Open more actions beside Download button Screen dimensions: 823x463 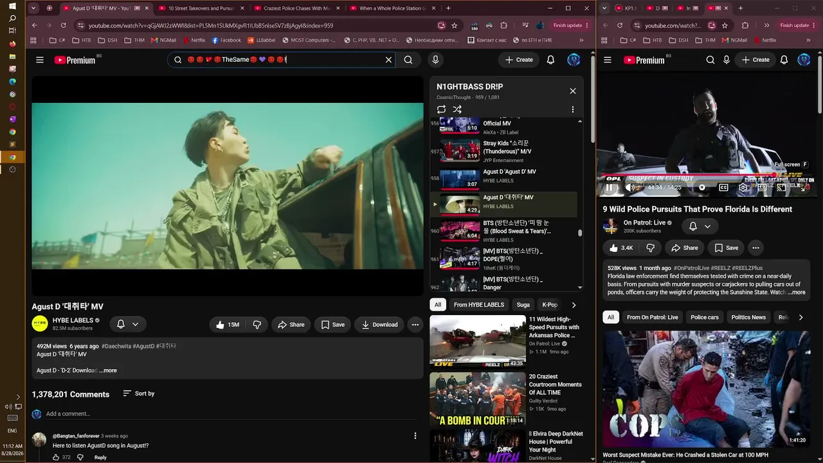coord(415,325)
